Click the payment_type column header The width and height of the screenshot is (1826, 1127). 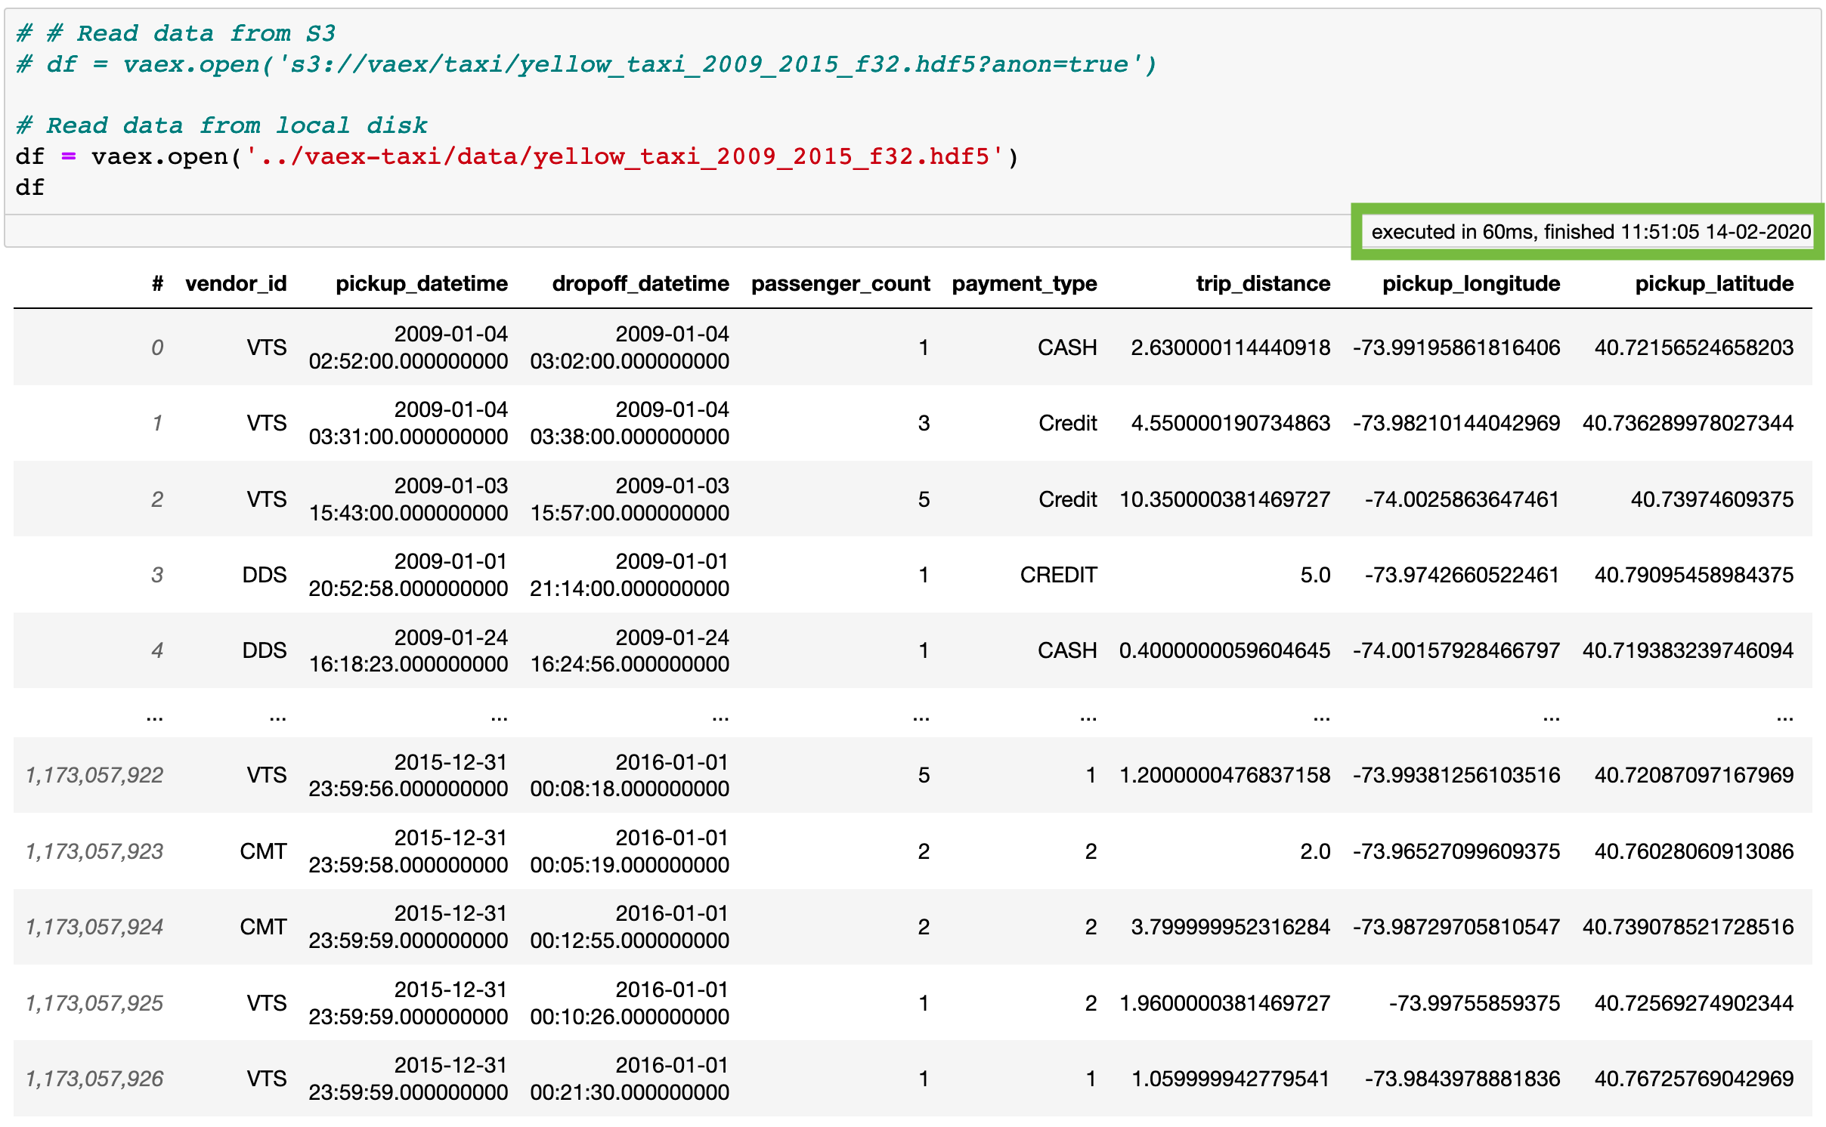1023,284
